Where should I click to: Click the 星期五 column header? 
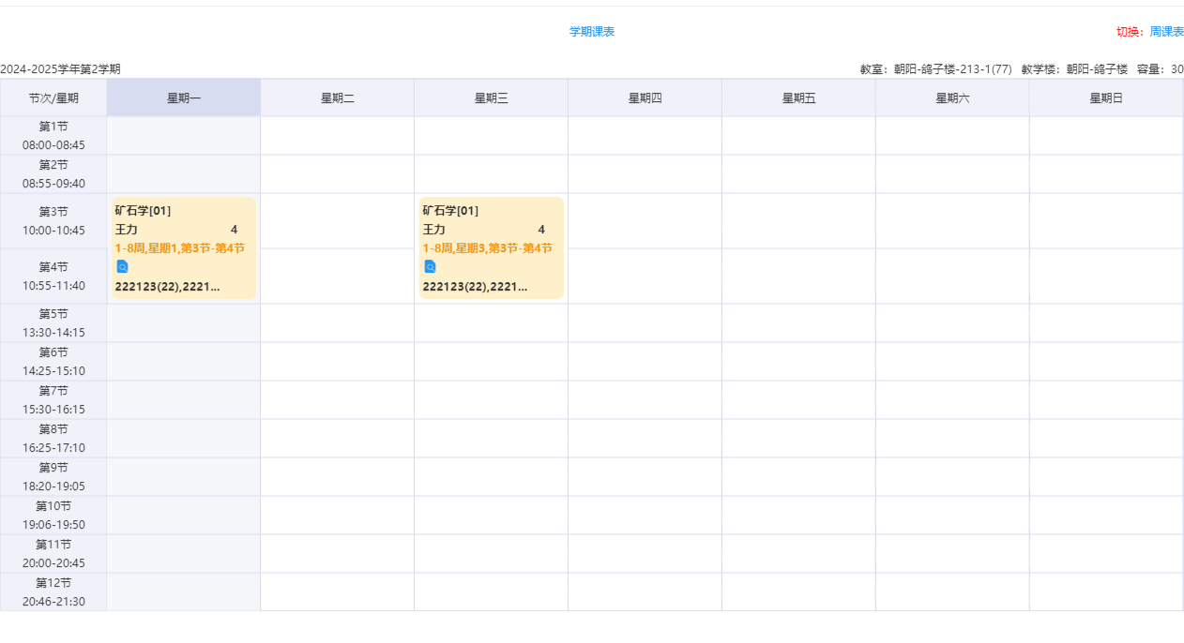click(798, 98)
